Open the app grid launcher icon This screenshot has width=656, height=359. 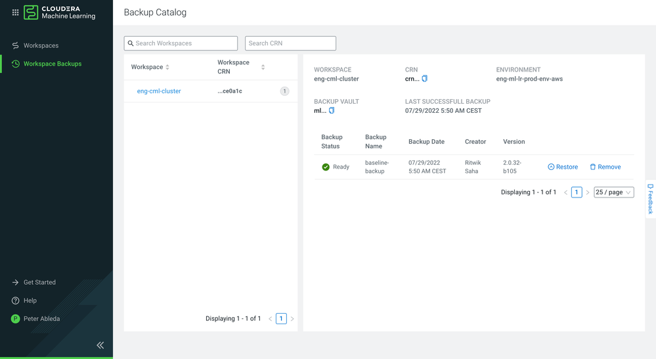click(15, 12)
